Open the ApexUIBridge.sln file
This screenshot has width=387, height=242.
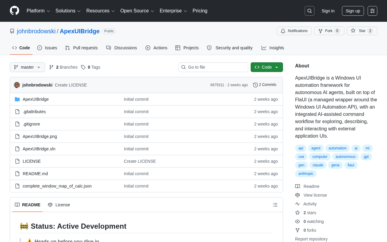39,149
